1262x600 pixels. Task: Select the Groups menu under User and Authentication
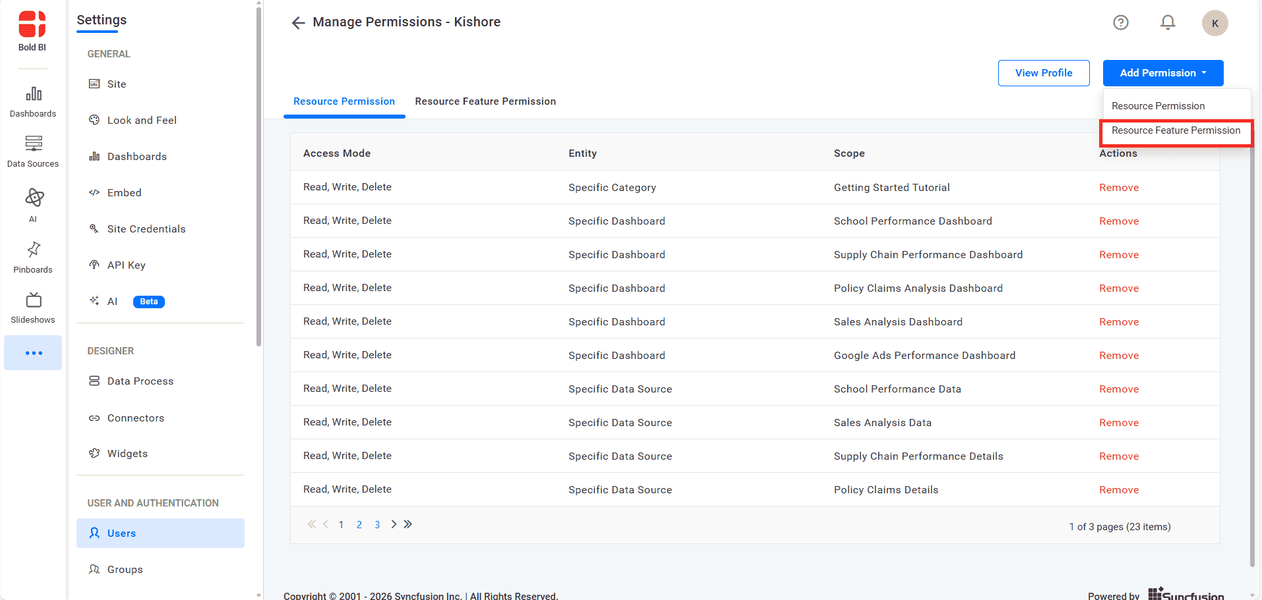[x=125, y=569]
